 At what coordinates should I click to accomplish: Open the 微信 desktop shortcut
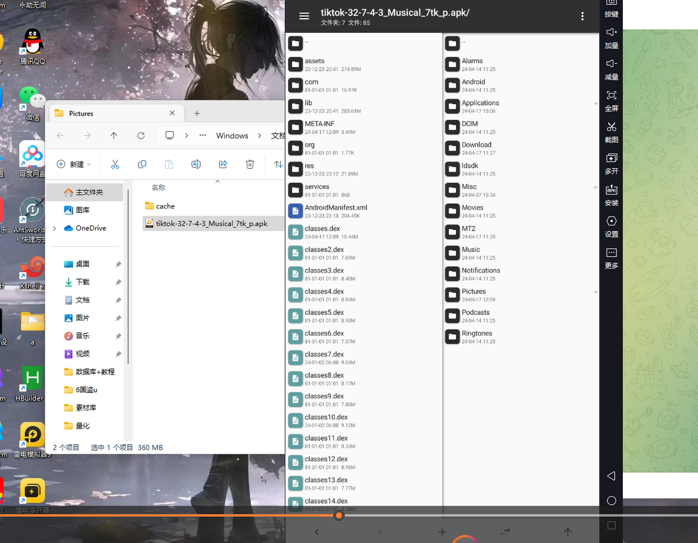[x=32, y=103]
